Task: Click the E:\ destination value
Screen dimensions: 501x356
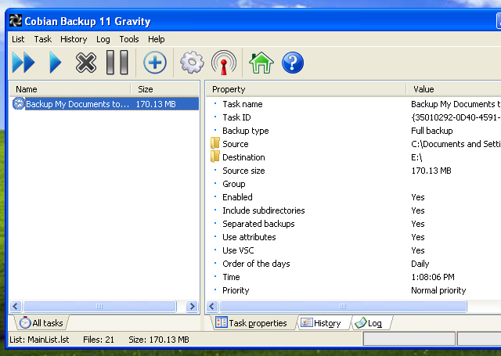Action: coord(416,157)
